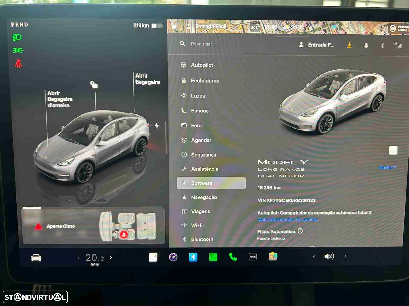Toggle the car lock padlock icon
Viewport: 409px width, 306px height.
pos(94,84)
